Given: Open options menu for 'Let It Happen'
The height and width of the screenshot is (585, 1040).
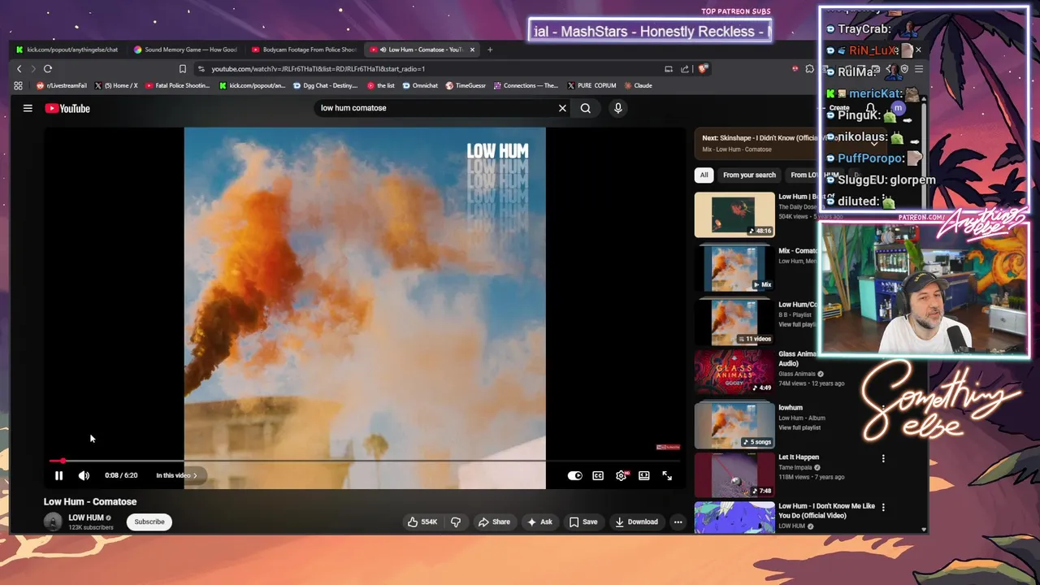Looking at the screenshot, I should (x=883, y=458).
